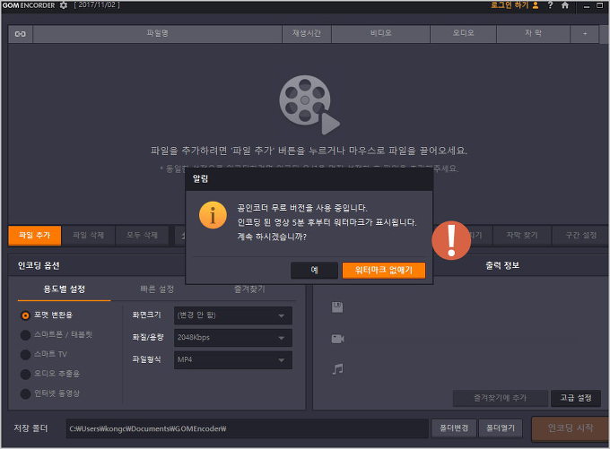Click the plus column in file list header
This screenshot has width=610, height=449.
click(585, 34)
